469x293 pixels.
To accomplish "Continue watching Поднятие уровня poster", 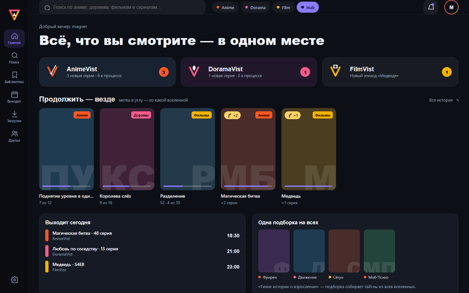I will (66, 149).
